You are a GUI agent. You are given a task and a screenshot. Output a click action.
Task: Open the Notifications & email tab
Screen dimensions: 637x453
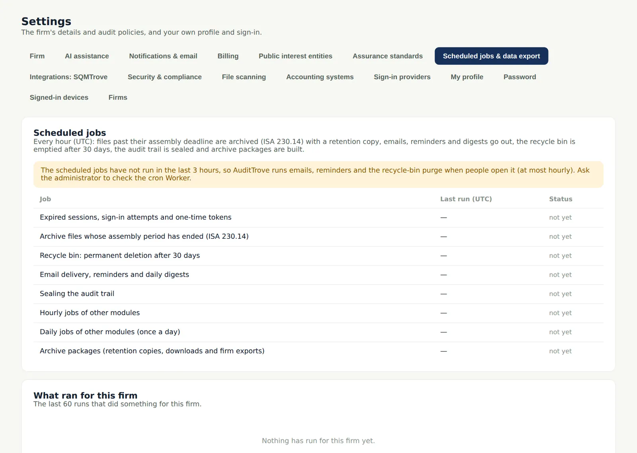[x=163, y=56]
